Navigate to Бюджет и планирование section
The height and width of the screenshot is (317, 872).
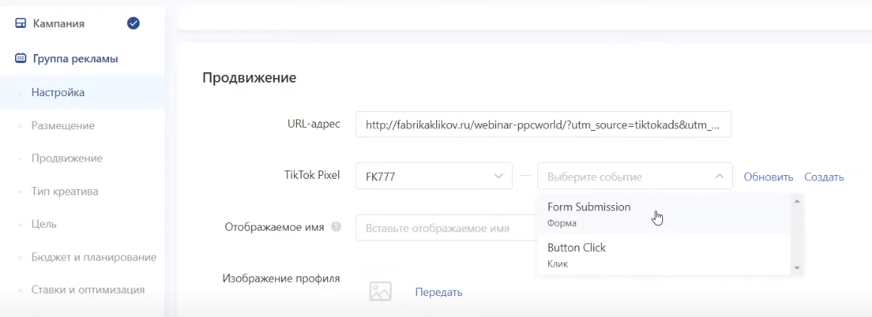coord(94,257)
